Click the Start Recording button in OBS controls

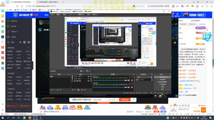click(x=162, y=79)
